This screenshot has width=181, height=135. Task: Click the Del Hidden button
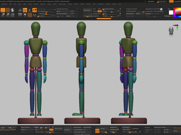click(127, 127)
